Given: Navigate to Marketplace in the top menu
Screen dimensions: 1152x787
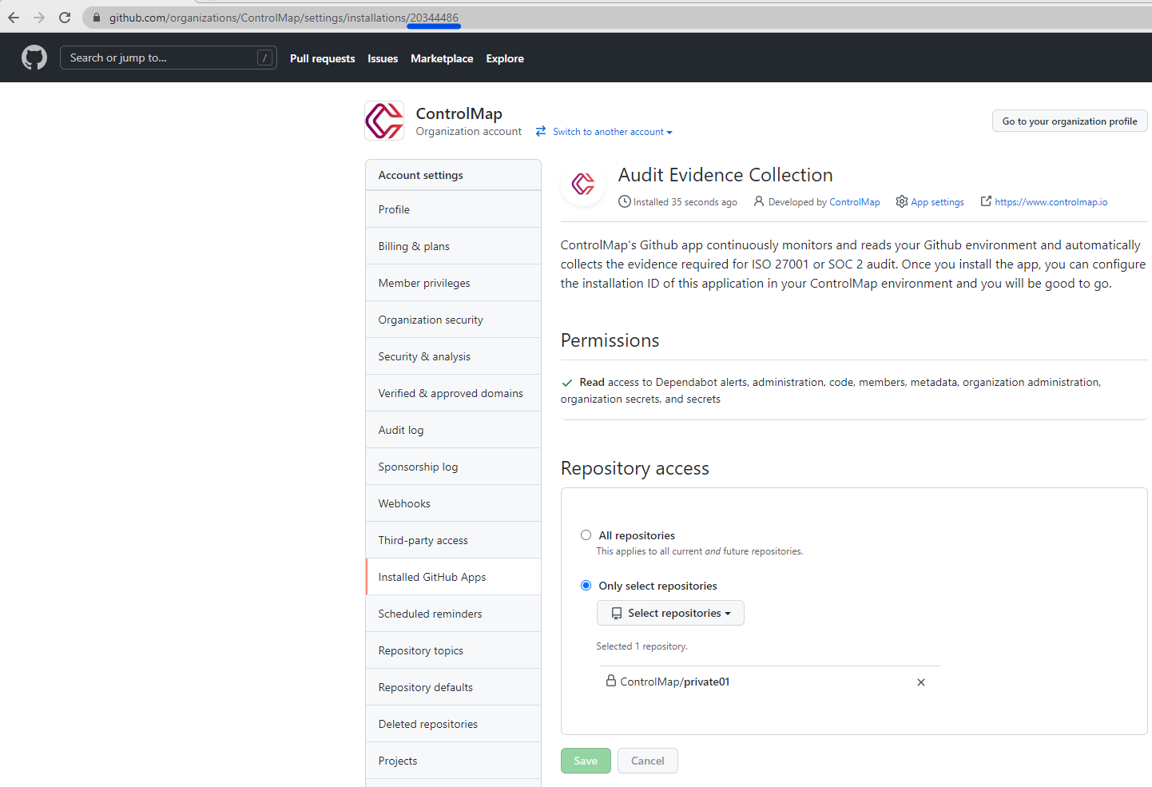Looking at the screenshot, I should [x=442, y=58].
